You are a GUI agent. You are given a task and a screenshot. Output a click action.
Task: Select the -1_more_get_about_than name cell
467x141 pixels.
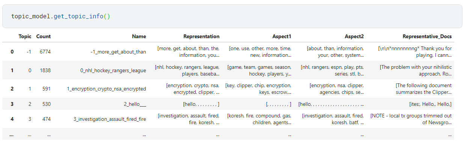pyautogui.click(x=118, y=52)
